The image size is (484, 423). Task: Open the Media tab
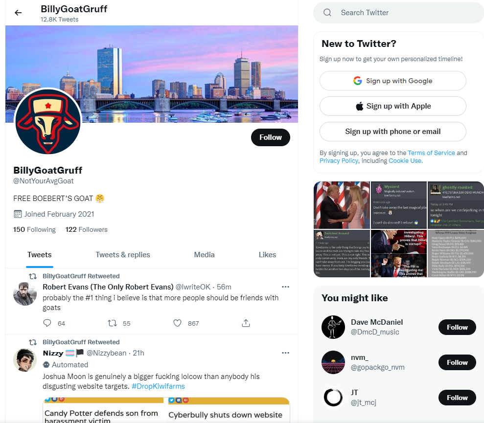point(204,255)
